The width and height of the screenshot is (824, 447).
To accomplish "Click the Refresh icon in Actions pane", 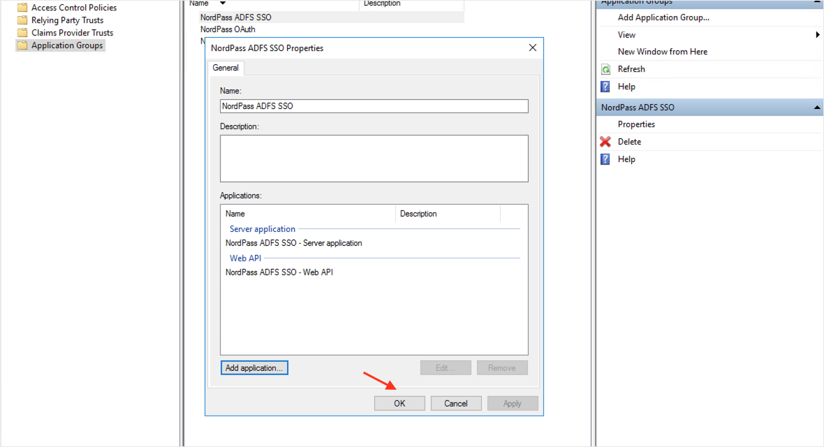I will [605, 69].
